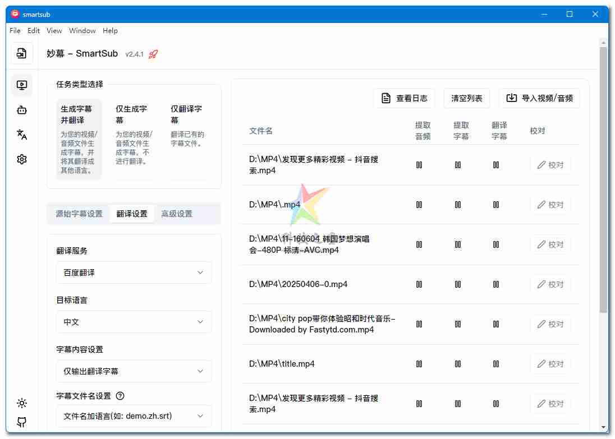Open the View menu in menu bar
Viewport: 615px width, 439px height.
coord(54,31)
